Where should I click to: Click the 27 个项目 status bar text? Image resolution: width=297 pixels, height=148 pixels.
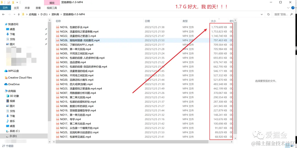click(x=8, y=146)
